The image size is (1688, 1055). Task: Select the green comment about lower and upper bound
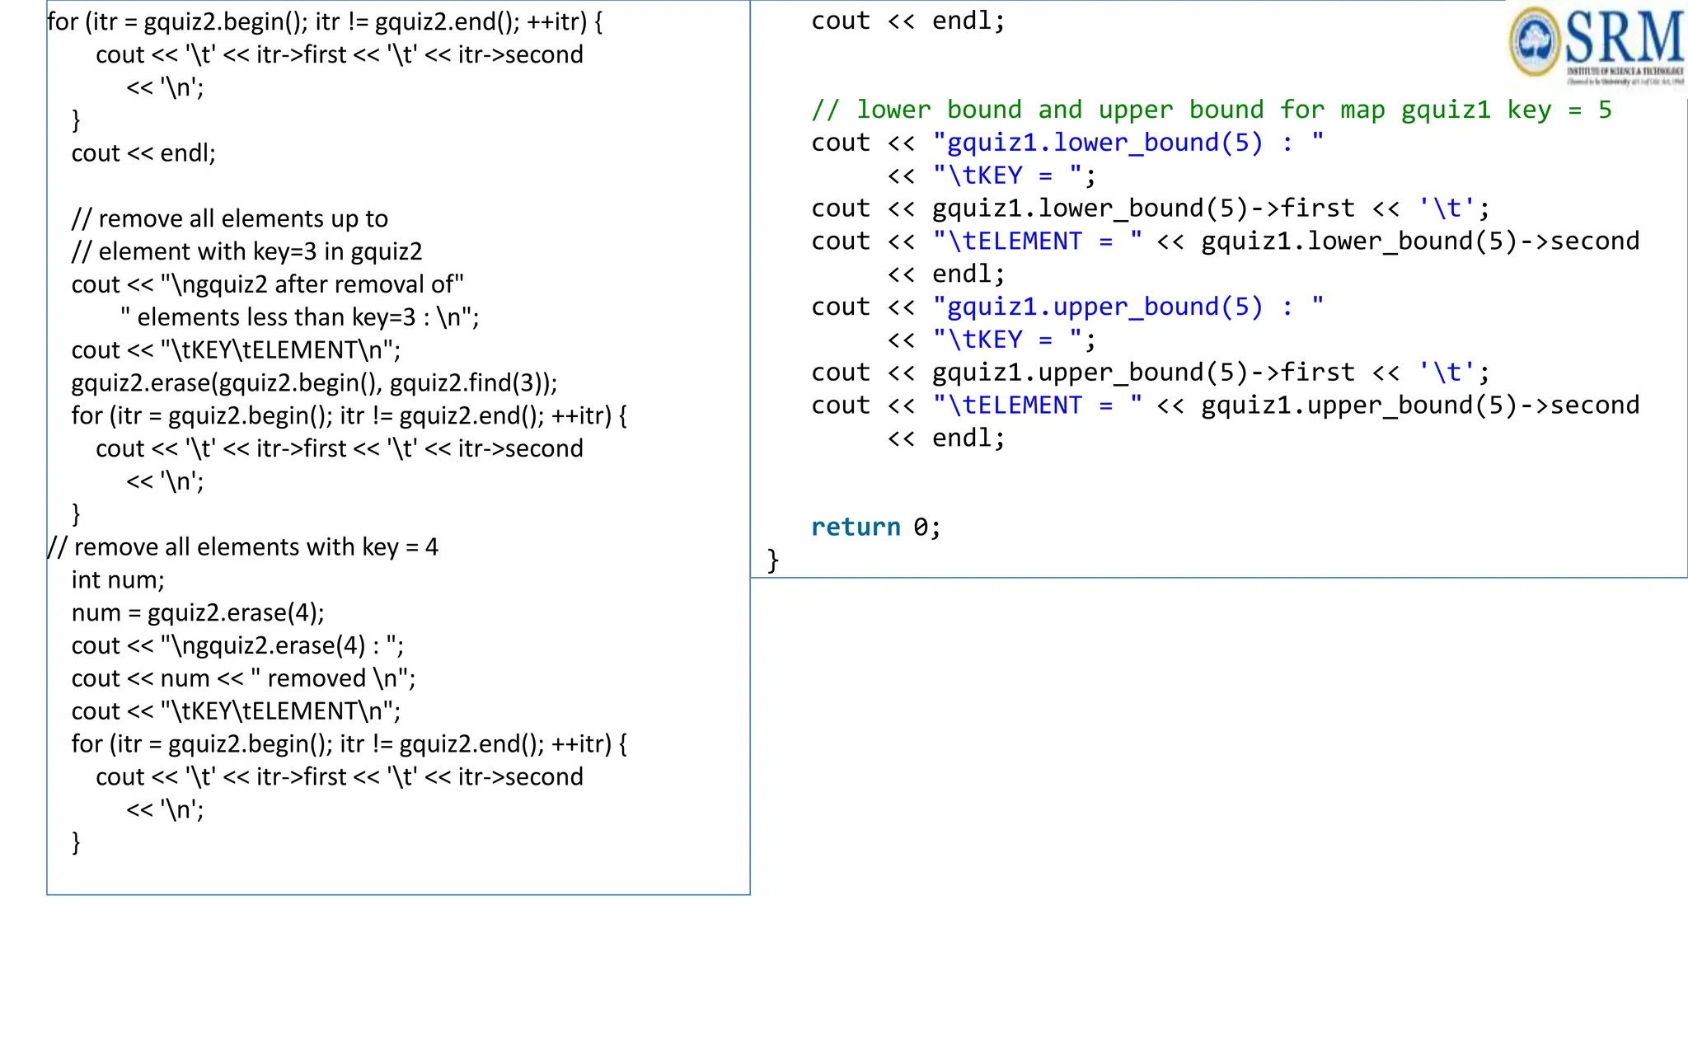(x=1212, y=110)
